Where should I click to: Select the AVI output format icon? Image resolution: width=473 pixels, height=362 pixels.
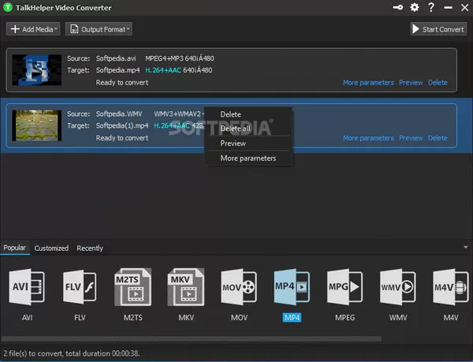pyautogui.click(x=27, y=287)
